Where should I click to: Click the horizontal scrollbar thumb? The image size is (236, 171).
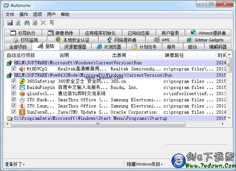click(x=98, y=124)
